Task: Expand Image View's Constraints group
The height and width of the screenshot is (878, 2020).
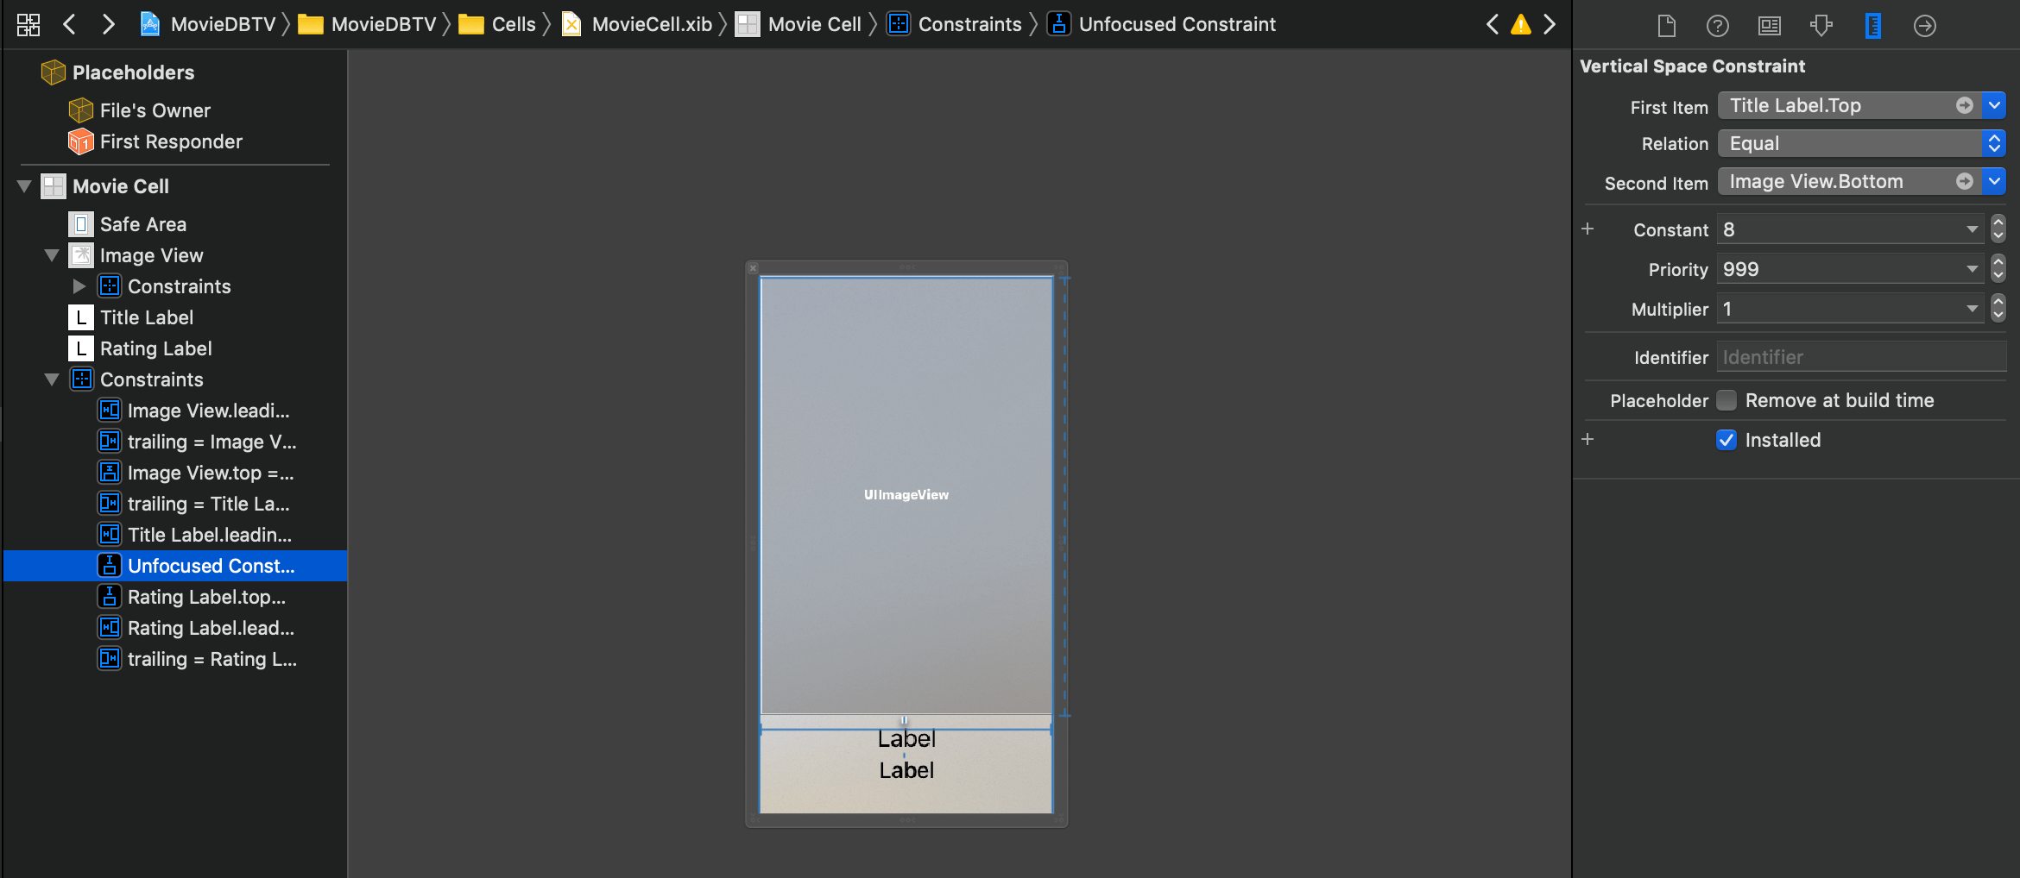Action: click(79, 286)
